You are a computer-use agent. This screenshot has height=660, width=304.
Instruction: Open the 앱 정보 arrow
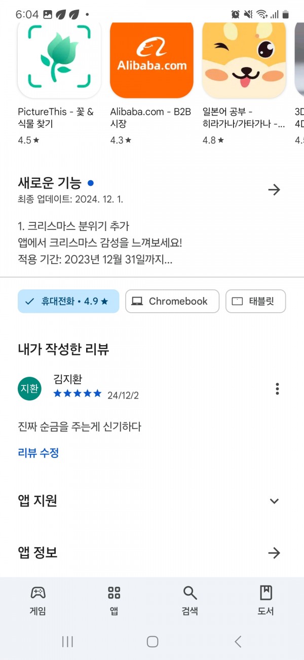tap(274, 553)
